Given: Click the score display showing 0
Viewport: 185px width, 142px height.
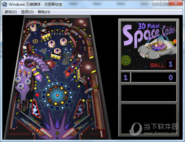Looking at the screenshot, I should pos(154,77).
